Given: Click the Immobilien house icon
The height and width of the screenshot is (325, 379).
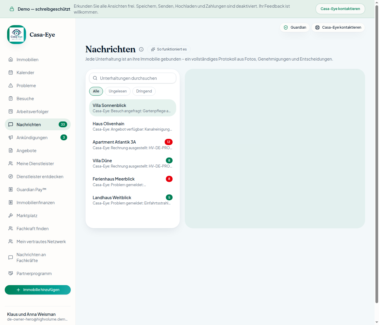Looking at the screenshot, I should click(11, 59).
